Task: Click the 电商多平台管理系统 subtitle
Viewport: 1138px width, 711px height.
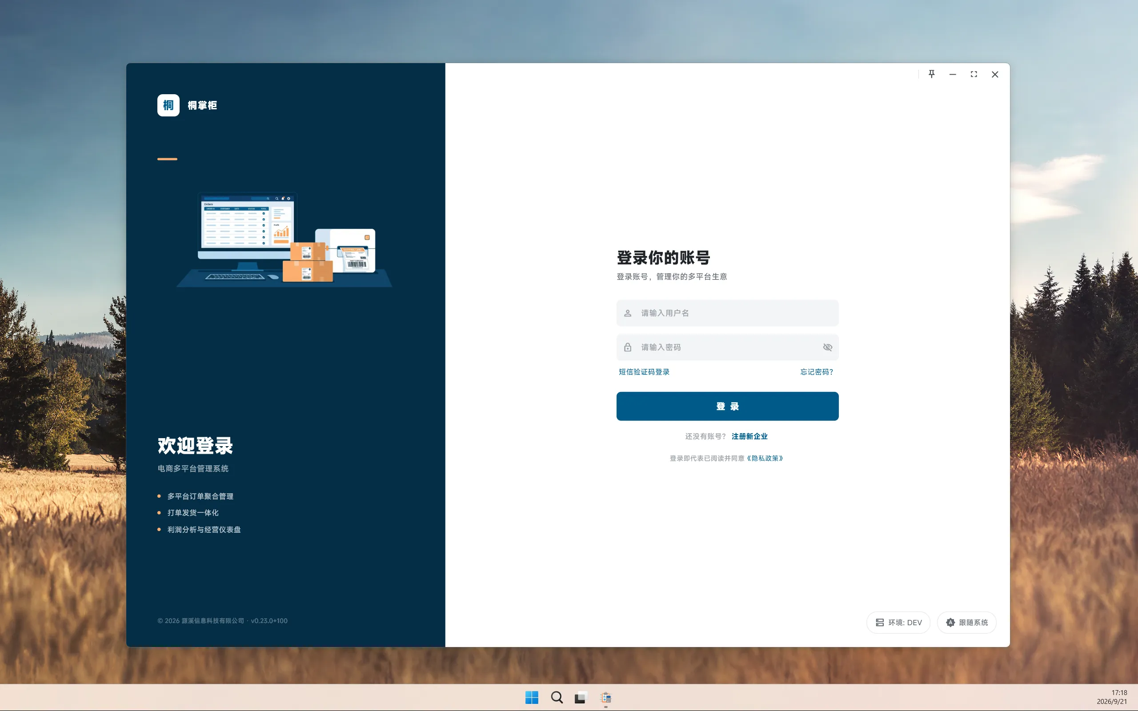Action: point(193,469)
